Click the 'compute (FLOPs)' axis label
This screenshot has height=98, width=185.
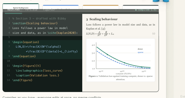(x=124, y=74)
